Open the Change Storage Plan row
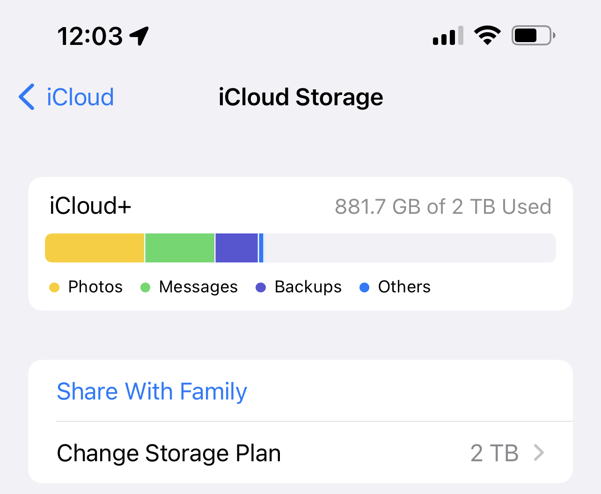 (x=300, y=453)
